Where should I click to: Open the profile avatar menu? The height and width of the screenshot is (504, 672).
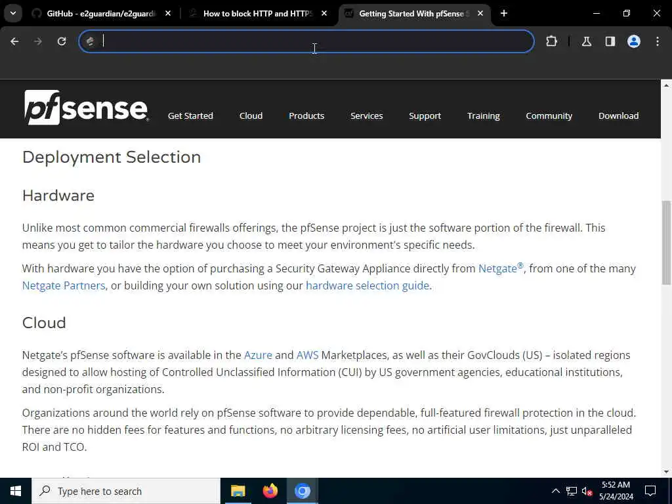(634, 41)
